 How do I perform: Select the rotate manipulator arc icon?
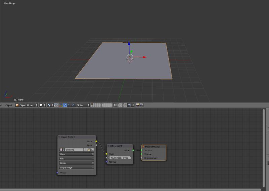tap(69, 105)
